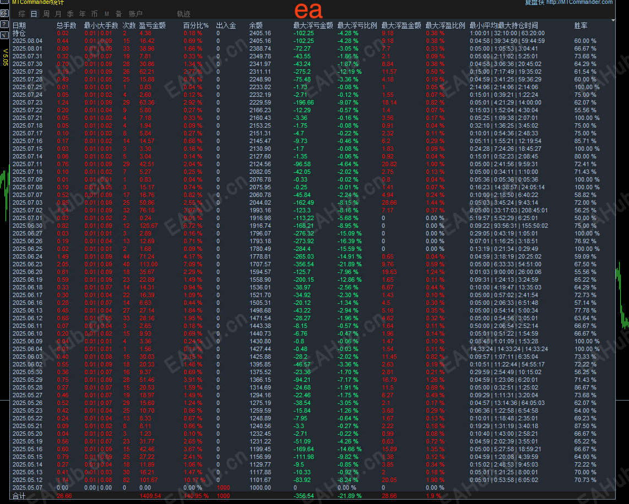The image size is (629, 504).
Task: Open the 年 yearly tab
Action: click(x=82, y=14)
